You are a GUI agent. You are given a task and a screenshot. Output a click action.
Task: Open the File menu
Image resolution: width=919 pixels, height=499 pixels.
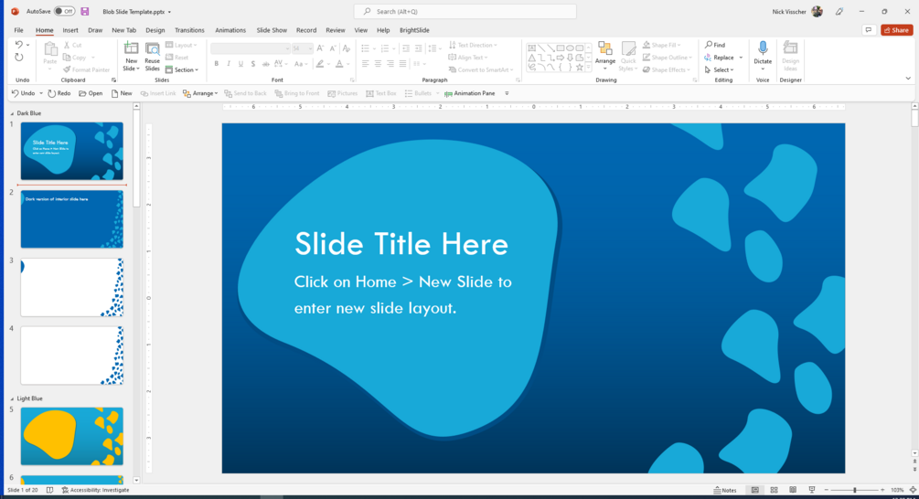point(19,30)
